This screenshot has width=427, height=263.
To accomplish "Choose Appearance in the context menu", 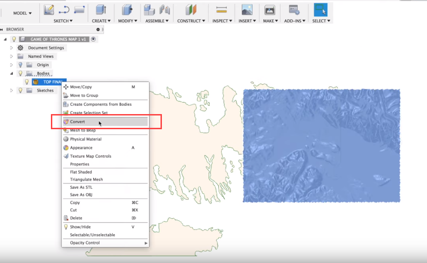I will pyautogui.click(x=105, y=148).
